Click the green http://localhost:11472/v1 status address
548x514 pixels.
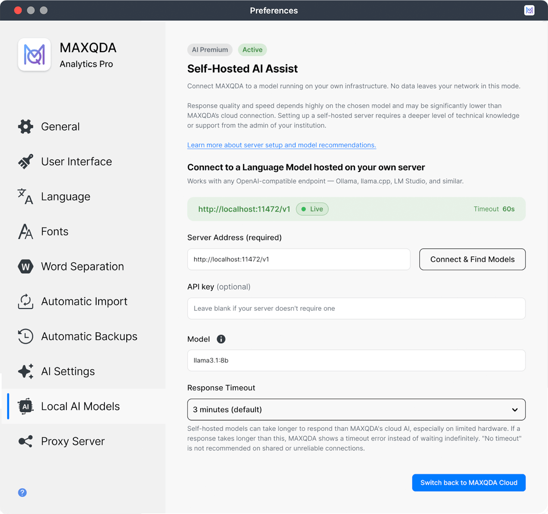(x=244, y=209)
